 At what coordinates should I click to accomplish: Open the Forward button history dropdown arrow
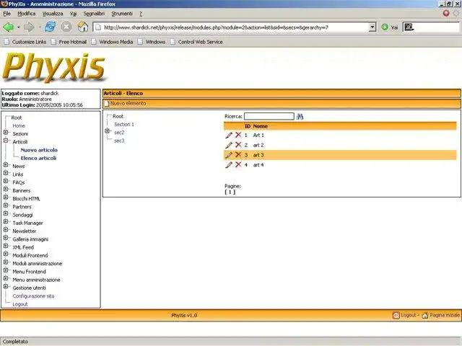pos(40,27)
